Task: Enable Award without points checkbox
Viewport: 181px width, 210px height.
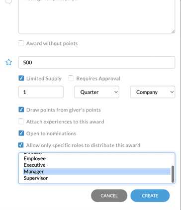Action: [x=21, y=43]
